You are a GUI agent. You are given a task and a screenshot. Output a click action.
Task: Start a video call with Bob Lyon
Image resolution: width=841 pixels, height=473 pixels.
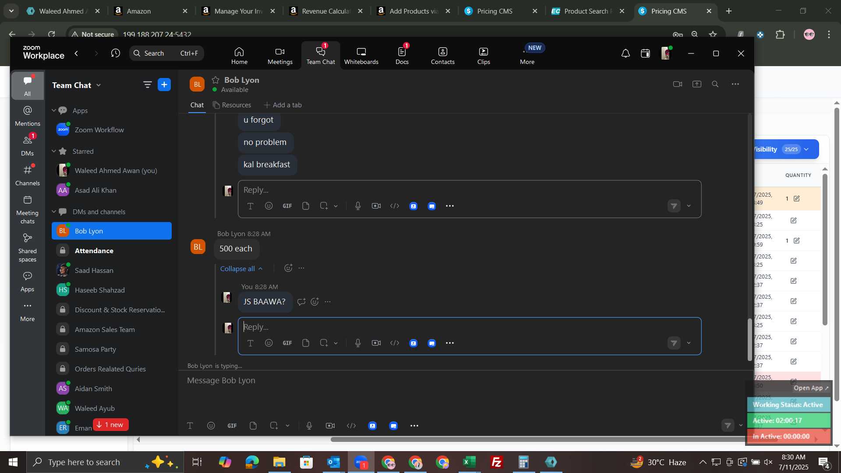(x=678, y=84)
